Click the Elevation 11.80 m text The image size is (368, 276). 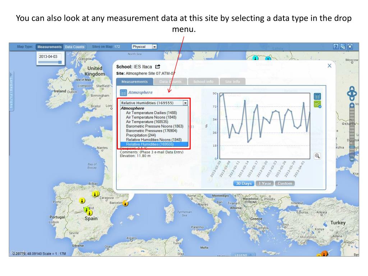click(135, 156)
